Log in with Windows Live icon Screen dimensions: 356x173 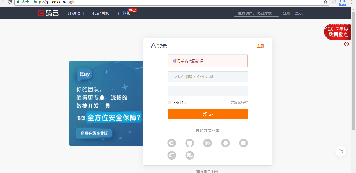click(x=243, y=143)
